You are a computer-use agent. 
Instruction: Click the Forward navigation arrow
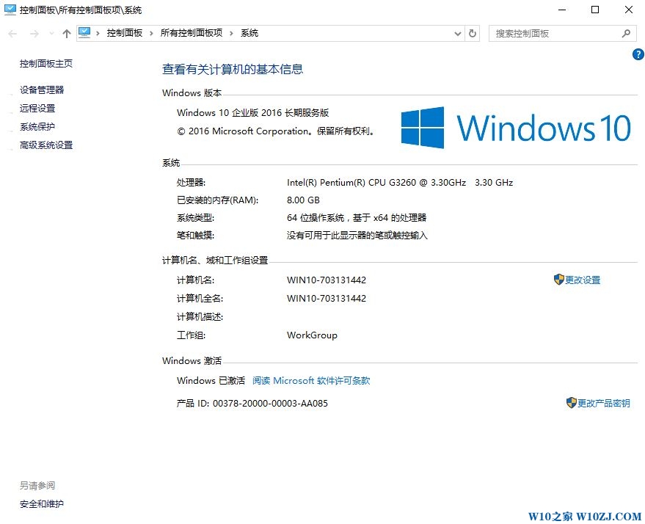click(34, 34)
